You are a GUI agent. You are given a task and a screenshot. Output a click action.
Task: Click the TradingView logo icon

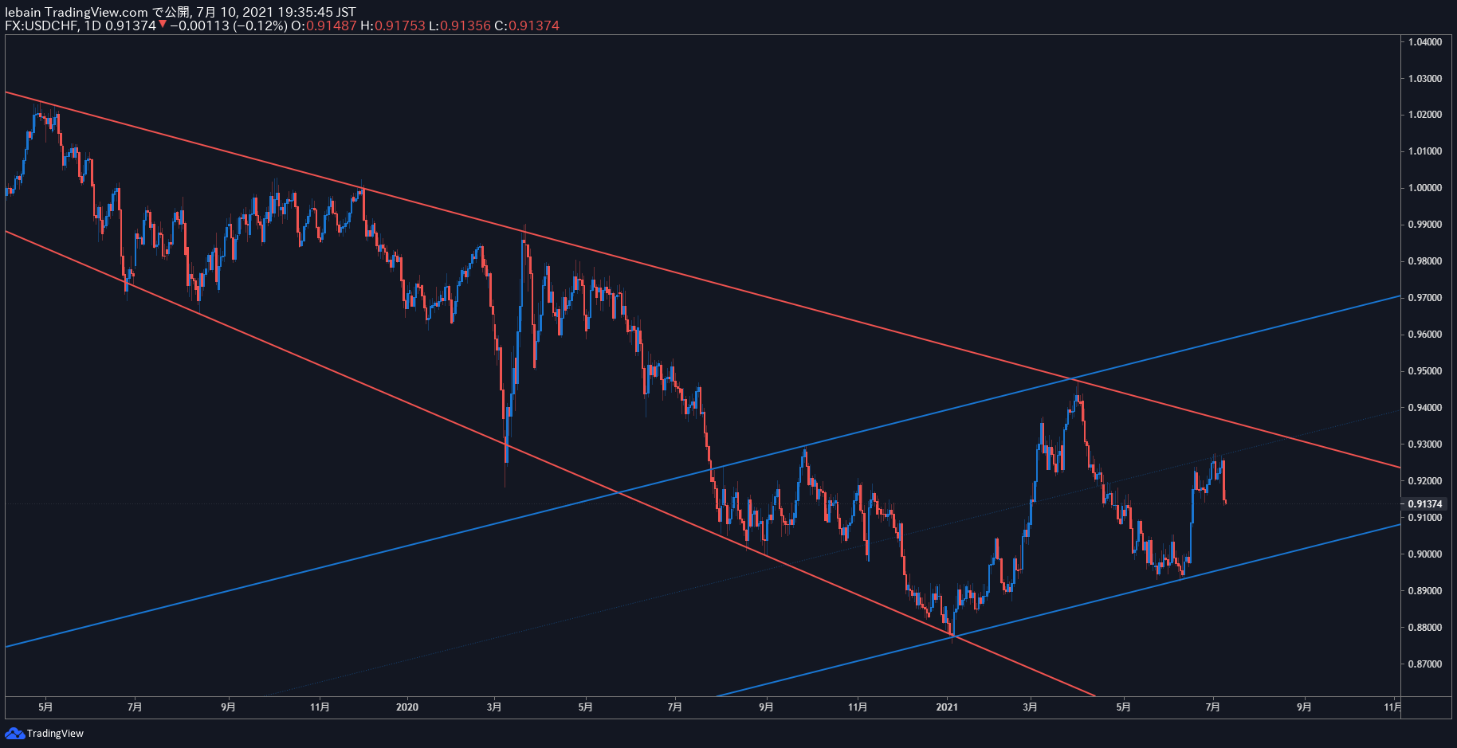point(14,733)
